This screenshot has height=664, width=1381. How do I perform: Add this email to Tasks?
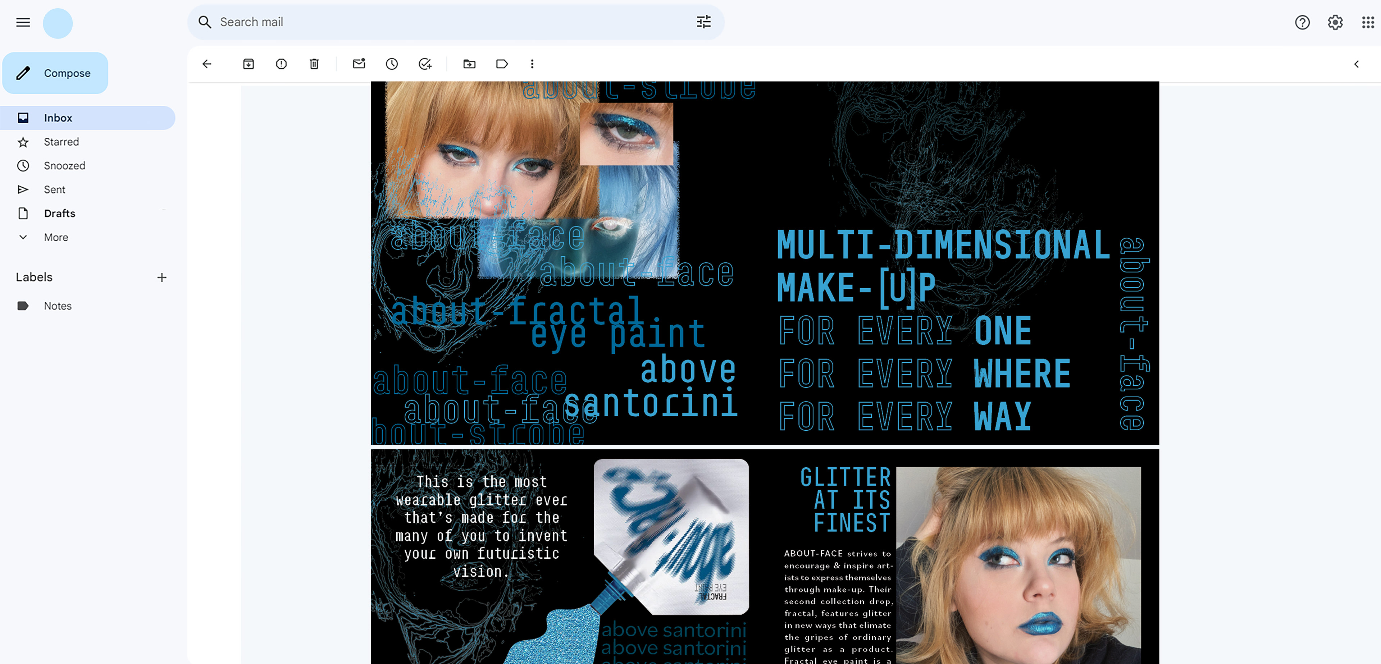(425, 64)
